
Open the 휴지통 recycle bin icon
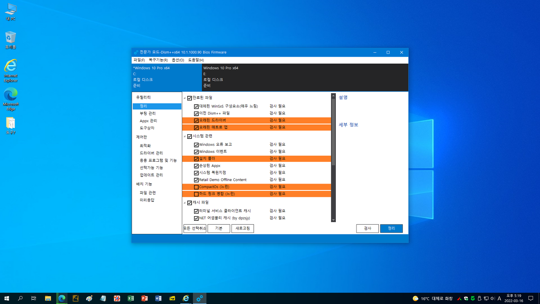coord(11,40)
